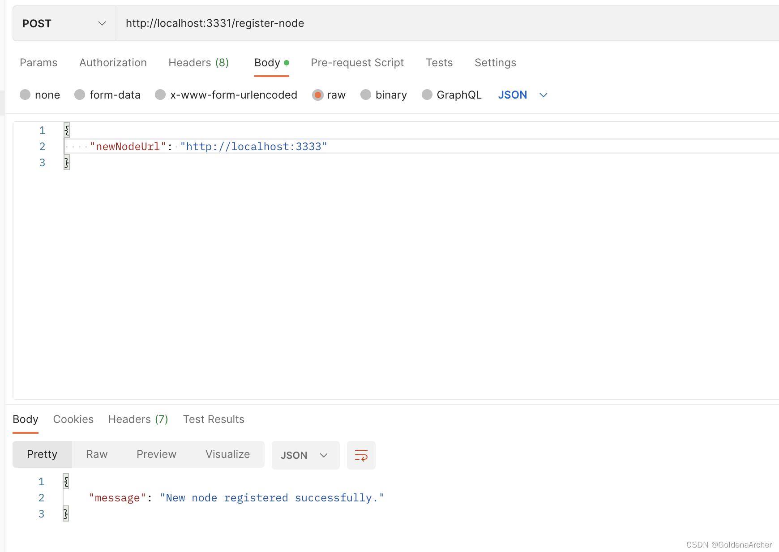Screen dimensions: 779x552
Task: Click the "New node registered successfully." text
Action: [x=272, y=498]
